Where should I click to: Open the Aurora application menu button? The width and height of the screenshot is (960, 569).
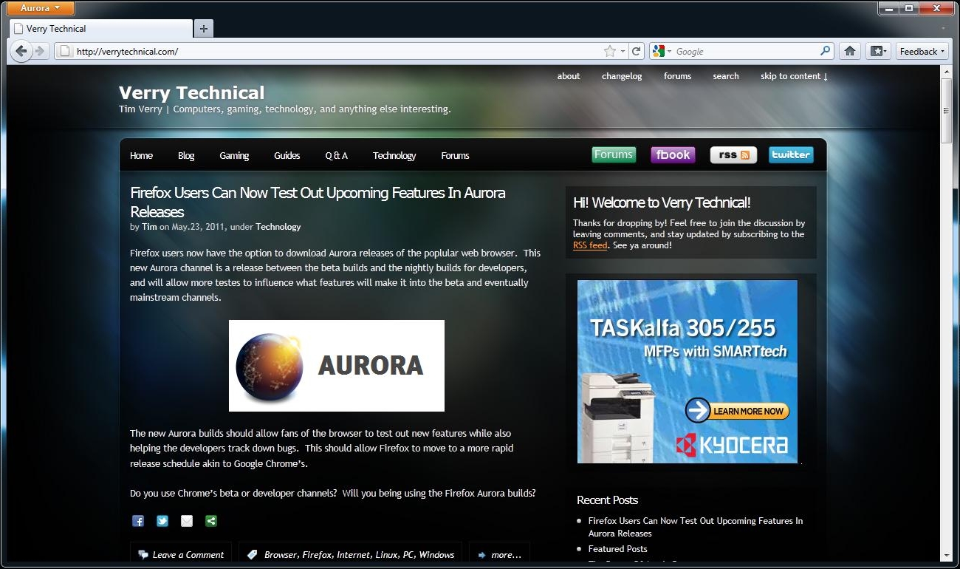(x=41, y=8)
